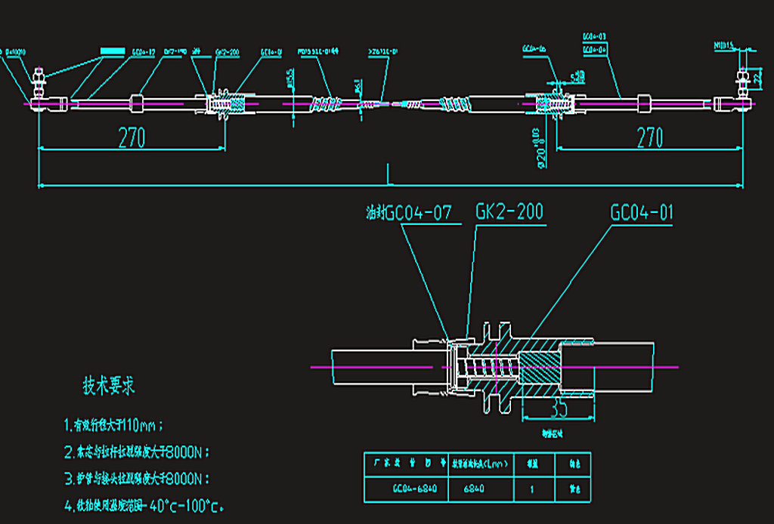Click the 技术要求 heading text
The height and width of the screenshot is (524, 774).
click(x=109, y=386)
